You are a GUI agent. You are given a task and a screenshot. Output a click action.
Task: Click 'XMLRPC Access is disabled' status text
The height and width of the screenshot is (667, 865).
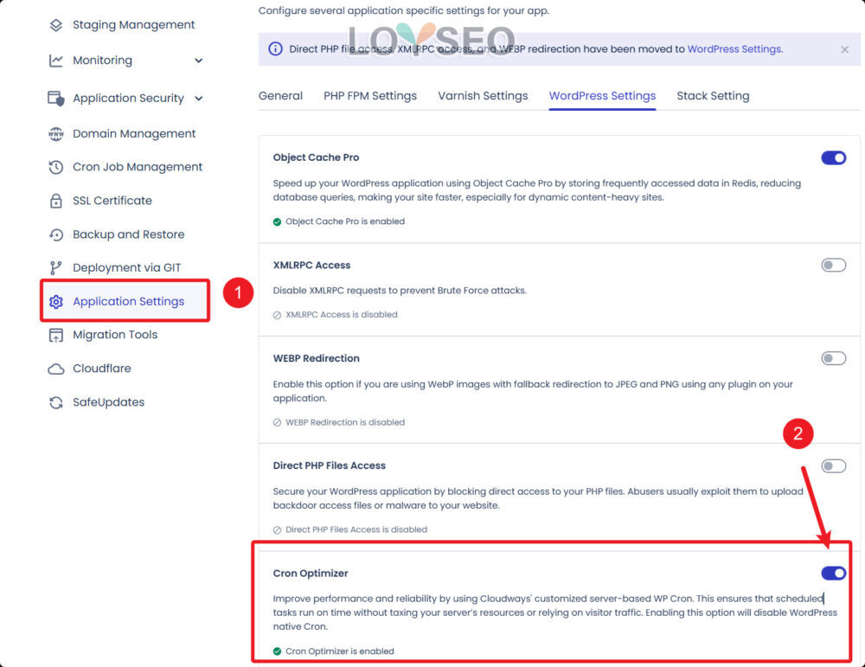tap(341, 315)
